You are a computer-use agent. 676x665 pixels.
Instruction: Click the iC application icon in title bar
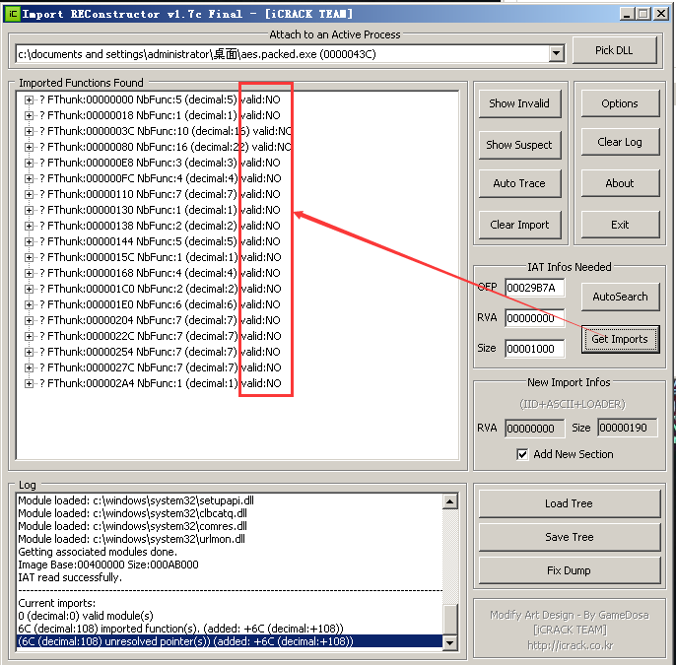pos(12,14)
